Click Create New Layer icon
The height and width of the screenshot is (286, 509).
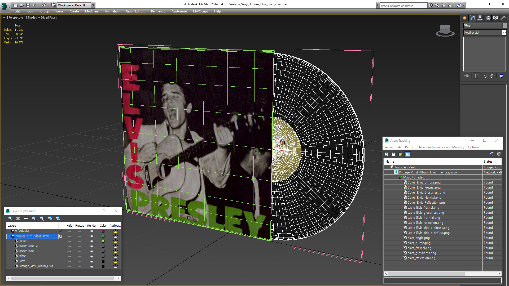(10, 218)
